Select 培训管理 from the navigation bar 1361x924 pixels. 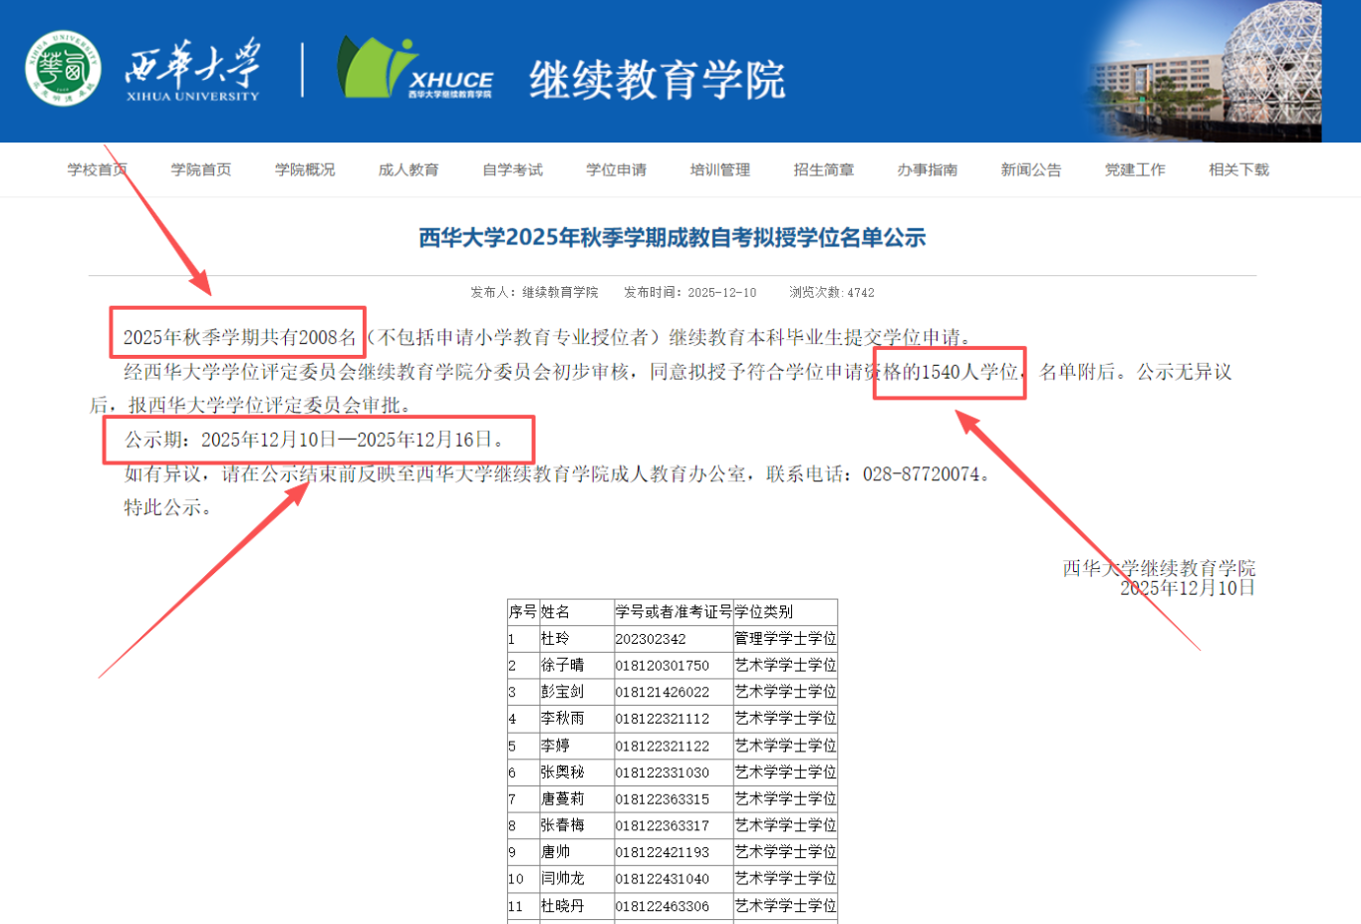pyautogui.click(x=720, y=169)
